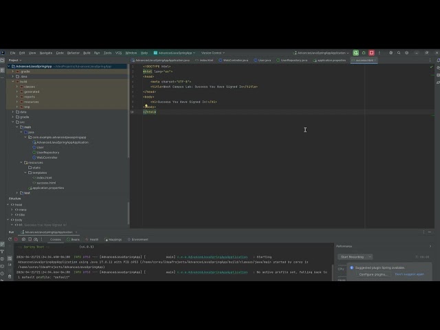Expand the .gradle folder in project tree
Image resolution: width=440 pixels, height=330 pixels.
pyautogui.click(x=12, y=71)
